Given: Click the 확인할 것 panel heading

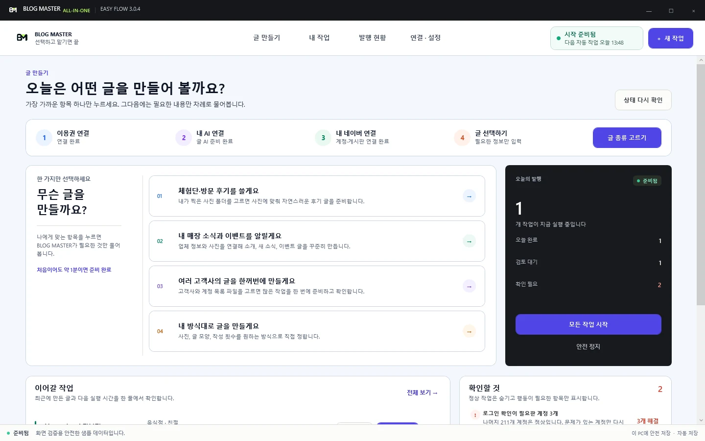Looking at the screenshot, I should [x=484, y=388].
